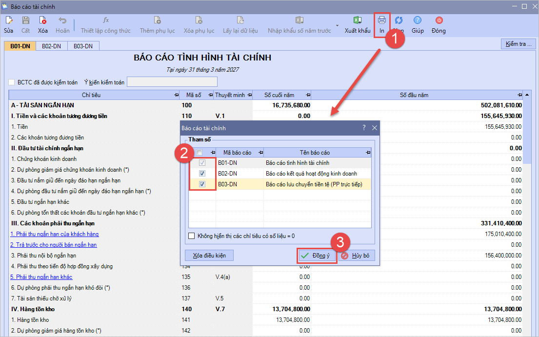Switch to the B03-DN tab
Screen dimensions: 539x337
tap(83, 46)
